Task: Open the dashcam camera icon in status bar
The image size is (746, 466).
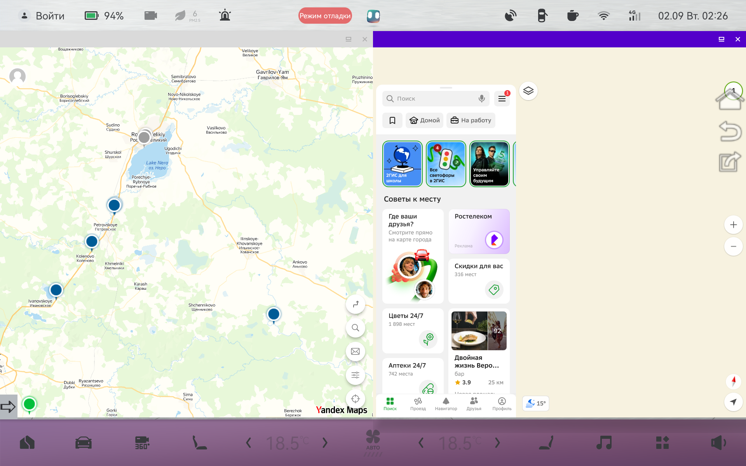Action: click(x=151, y=16)
